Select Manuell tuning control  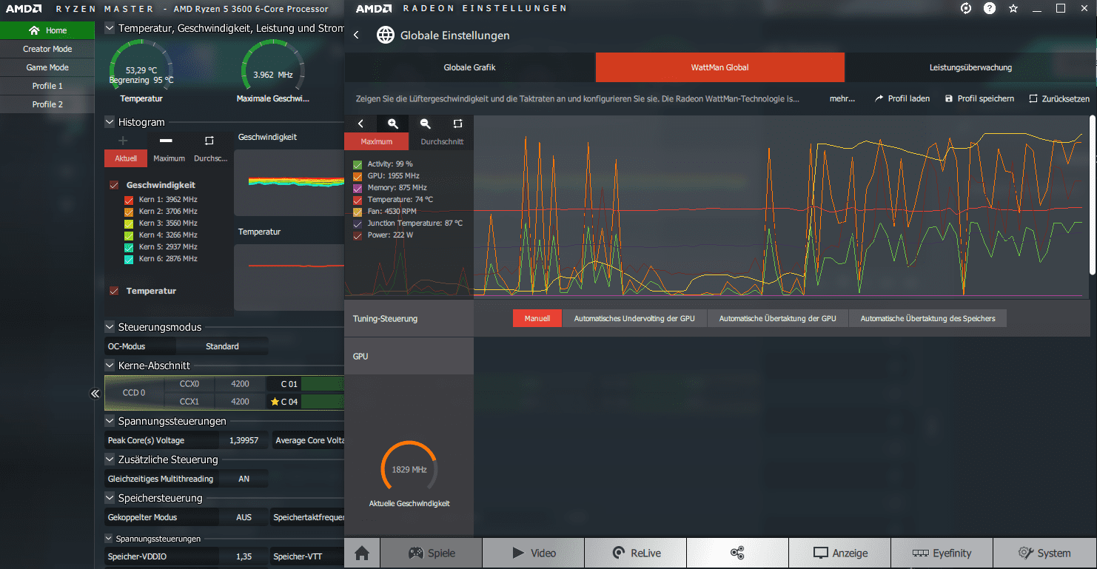pyautogui.click(x=537, y=318)
